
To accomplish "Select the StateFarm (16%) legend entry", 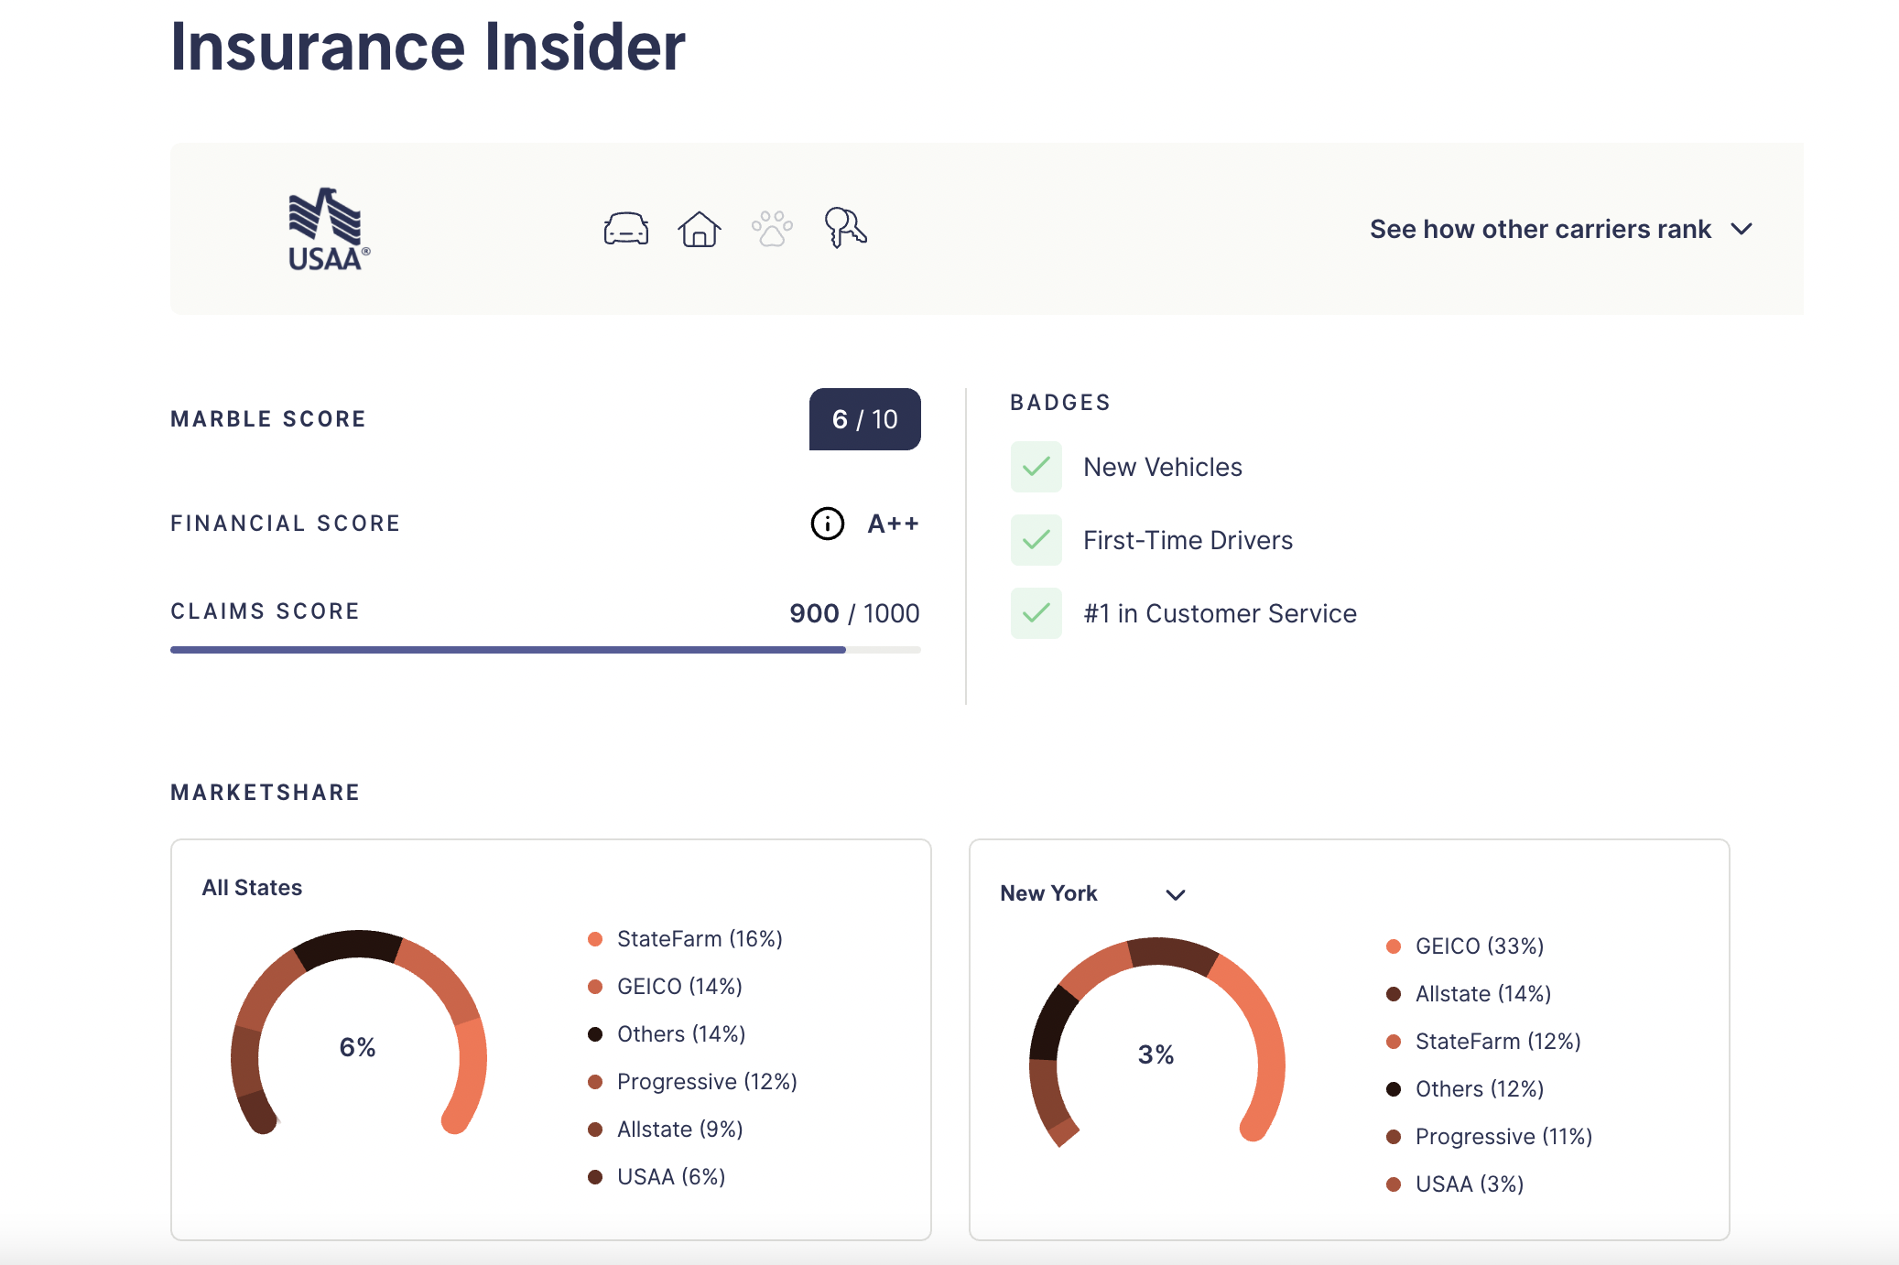I will click(685, 939).
